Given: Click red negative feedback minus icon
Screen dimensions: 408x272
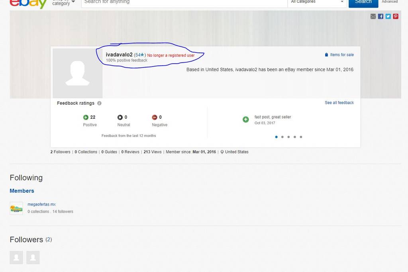Looking at the screenshot, I should tap(155, 117).
